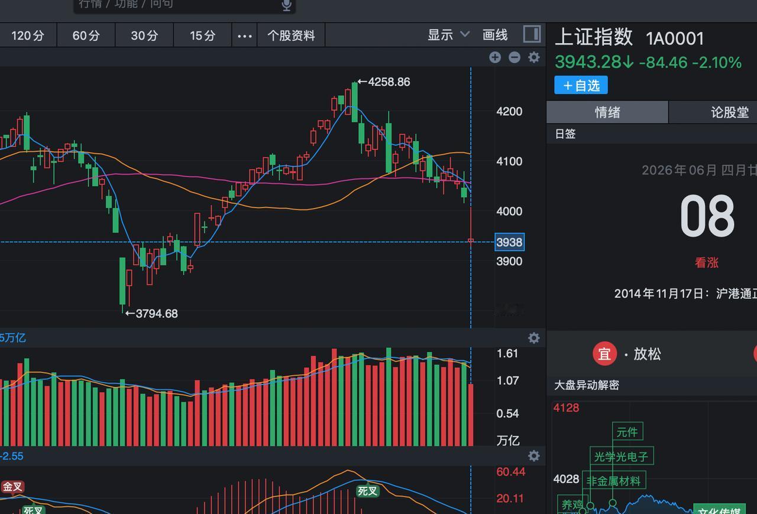Click the 看涨 sentiment label
This screenshot has width=757, height=514.
pyautogui.click(x=707, y=263)
